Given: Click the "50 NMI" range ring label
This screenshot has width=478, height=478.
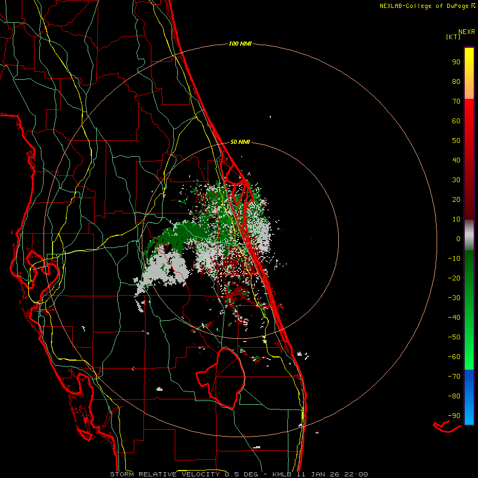Looking at the screenshot, I should 240,142.
